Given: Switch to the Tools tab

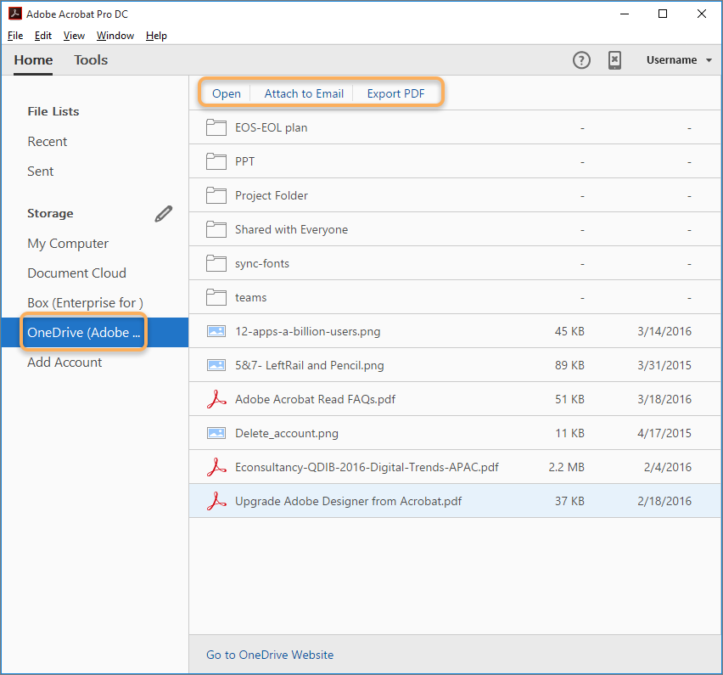Looking at the screenshot, I should (x=91, y=60).
